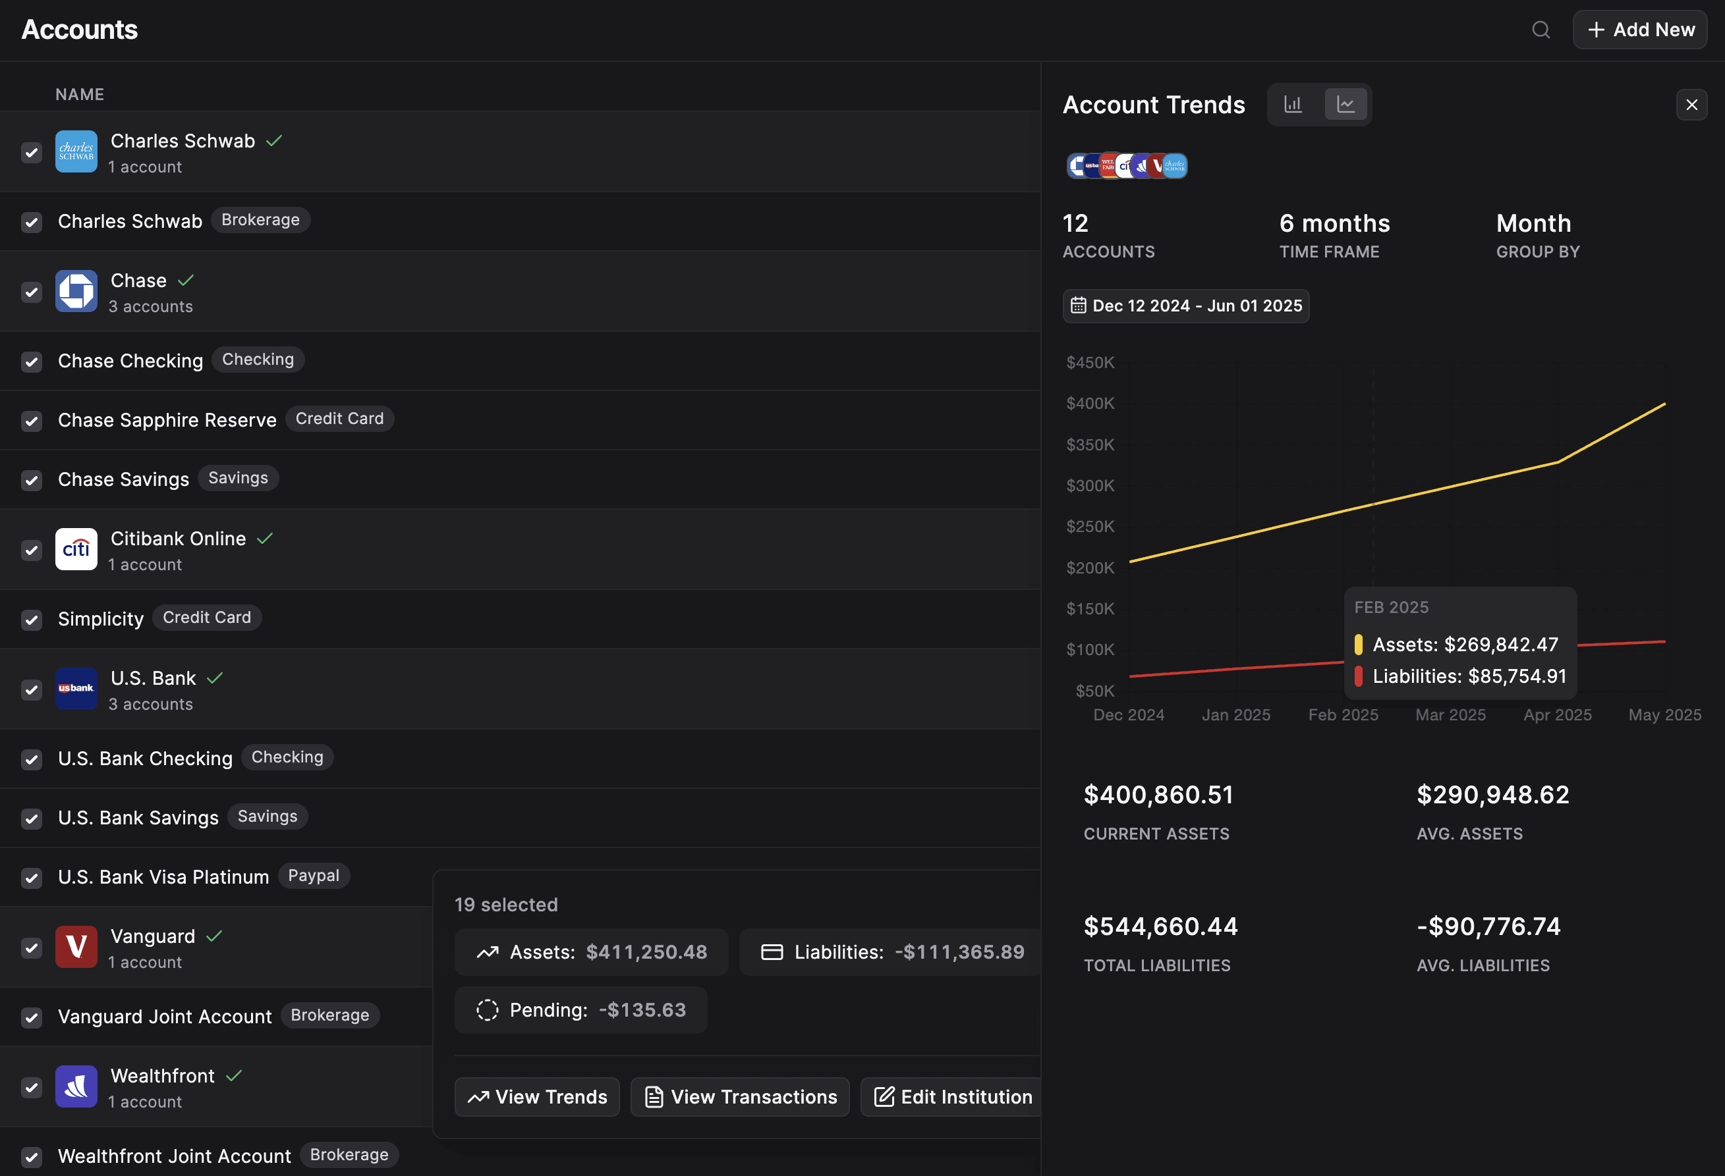This screenshot has height=1176, width=1725.
Task: Click the U.S. Bank institution logo
Action: click(76, 689)
